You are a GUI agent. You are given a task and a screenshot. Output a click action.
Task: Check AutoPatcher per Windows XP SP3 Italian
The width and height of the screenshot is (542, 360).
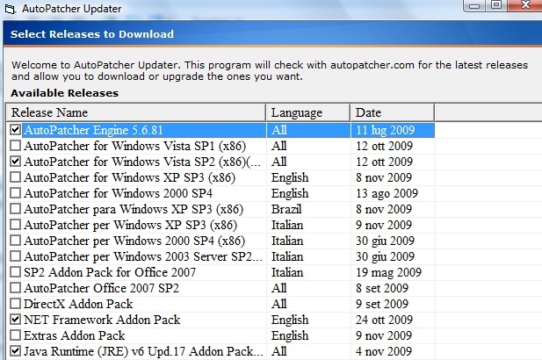coord(15,225)
